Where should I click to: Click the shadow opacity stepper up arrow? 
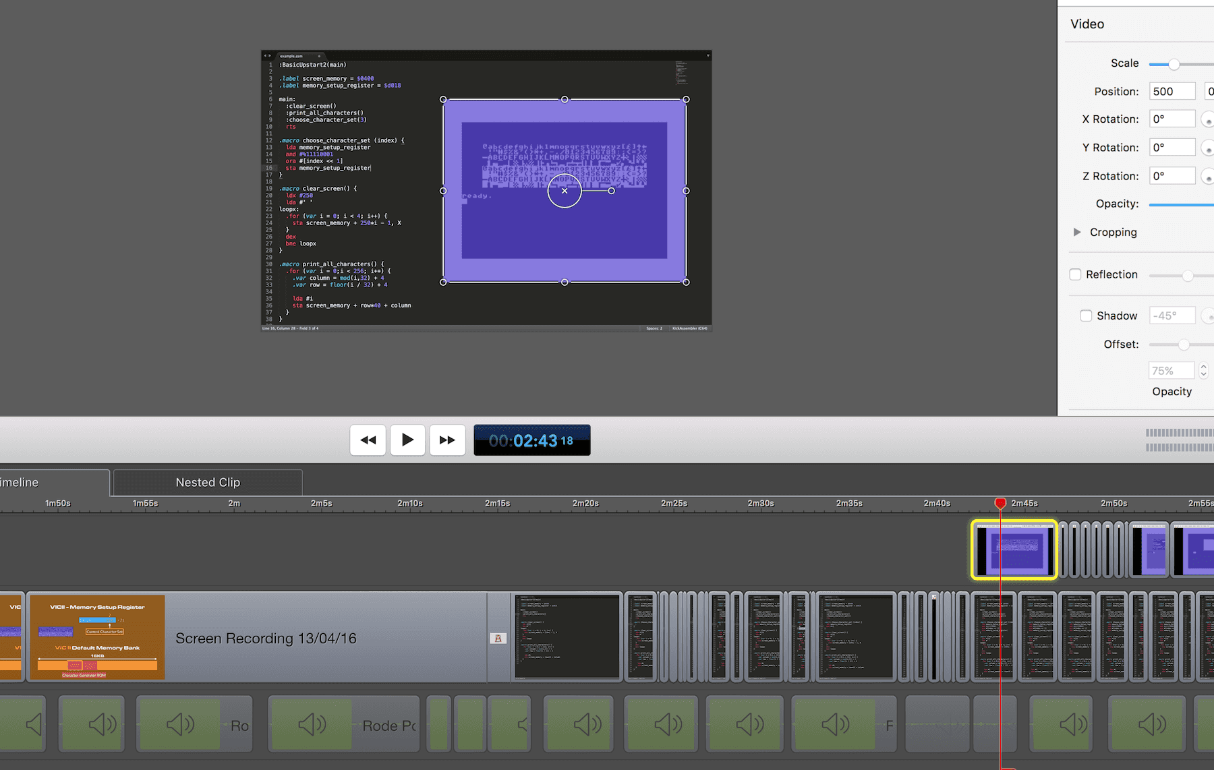tap(1205, 366)
